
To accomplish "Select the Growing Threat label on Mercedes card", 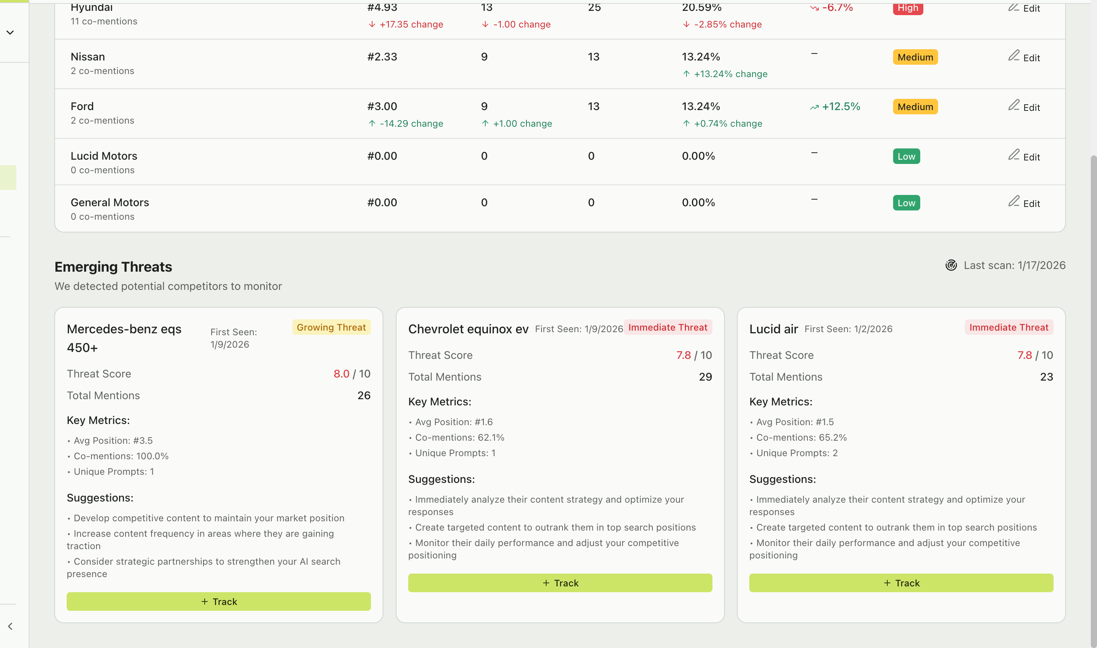I will [331, 327].
